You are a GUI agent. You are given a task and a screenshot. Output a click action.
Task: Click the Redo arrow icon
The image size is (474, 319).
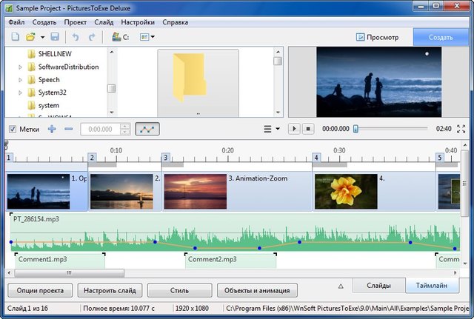pos(92,36)
